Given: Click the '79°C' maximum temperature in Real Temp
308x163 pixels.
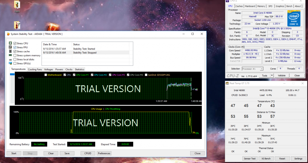Looking at the screenshot, I should click(x=246, y=139).
